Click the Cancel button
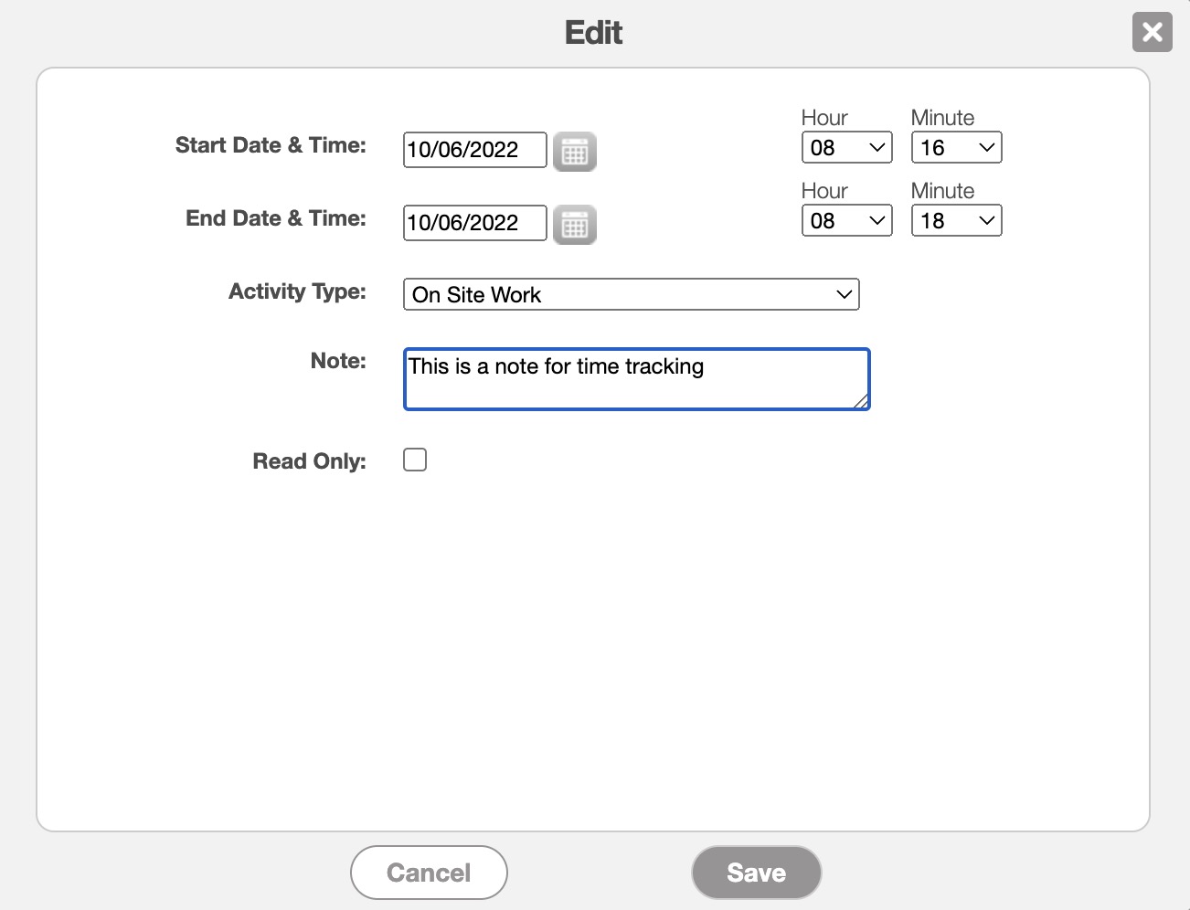This screenshot has width=1190, height=910. tap(429, 873)
